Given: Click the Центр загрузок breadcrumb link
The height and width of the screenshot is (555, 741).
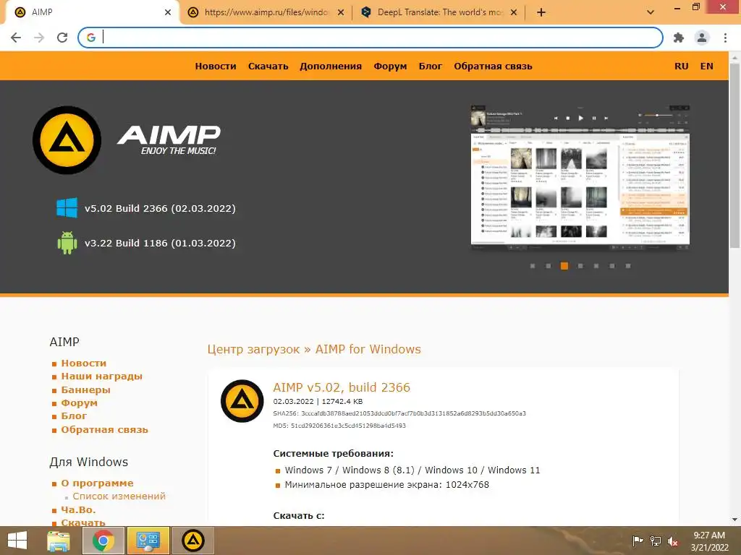Looking at the screenshot, I should pyautogui.click(x=253, y=349).
